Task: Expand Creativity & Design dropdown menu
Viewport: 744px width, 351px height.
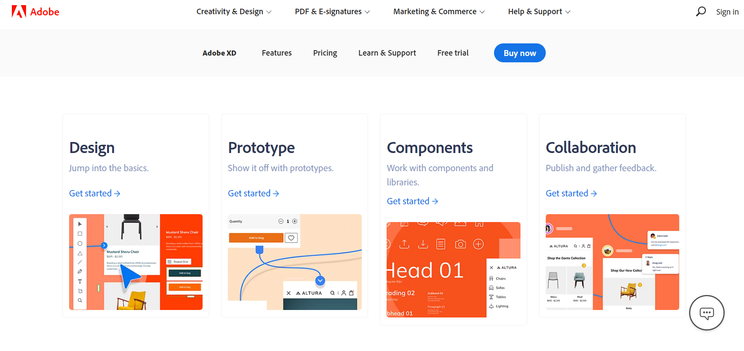Action: point(234,12)
